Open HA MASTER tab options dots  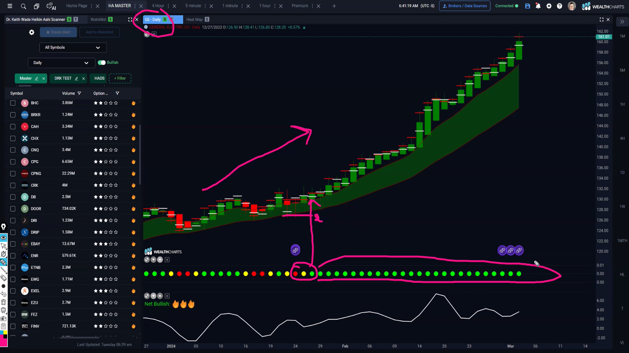[x=135, y=6]
